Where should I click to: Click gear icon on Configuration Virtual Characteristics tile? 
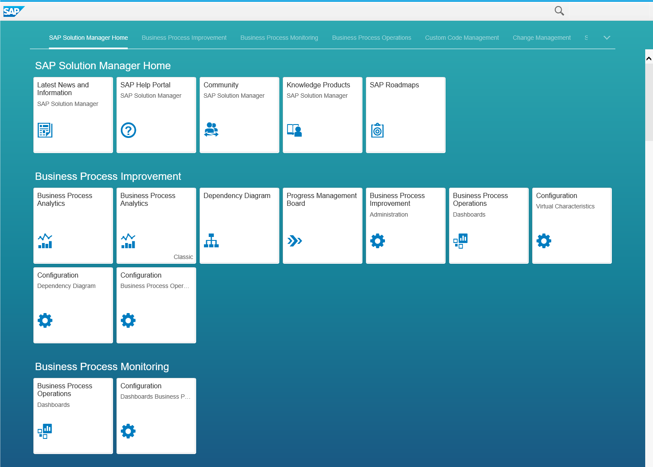(x=544, y=241)
